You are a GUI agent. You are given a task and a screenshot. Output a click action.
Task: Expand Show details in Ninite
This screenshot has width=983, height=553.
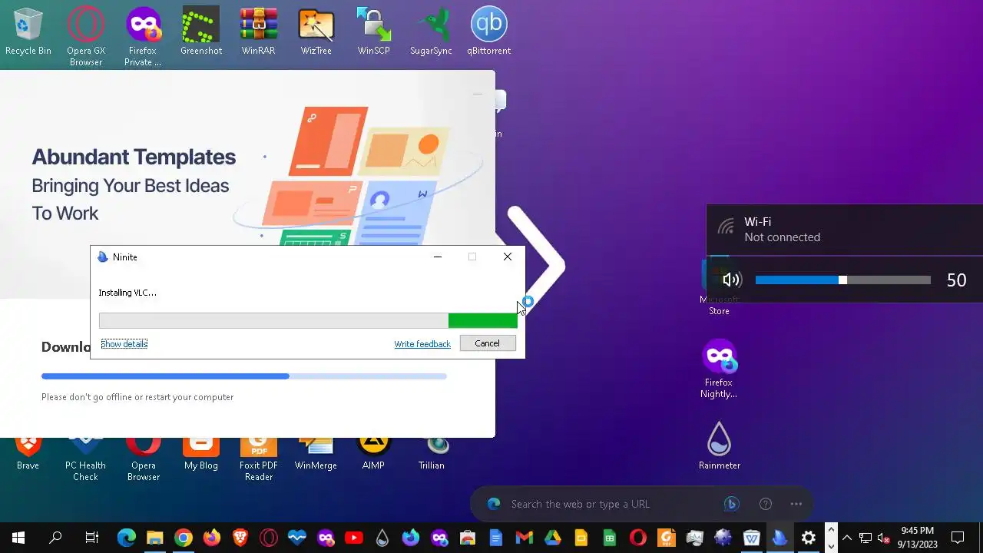(124, 343)
